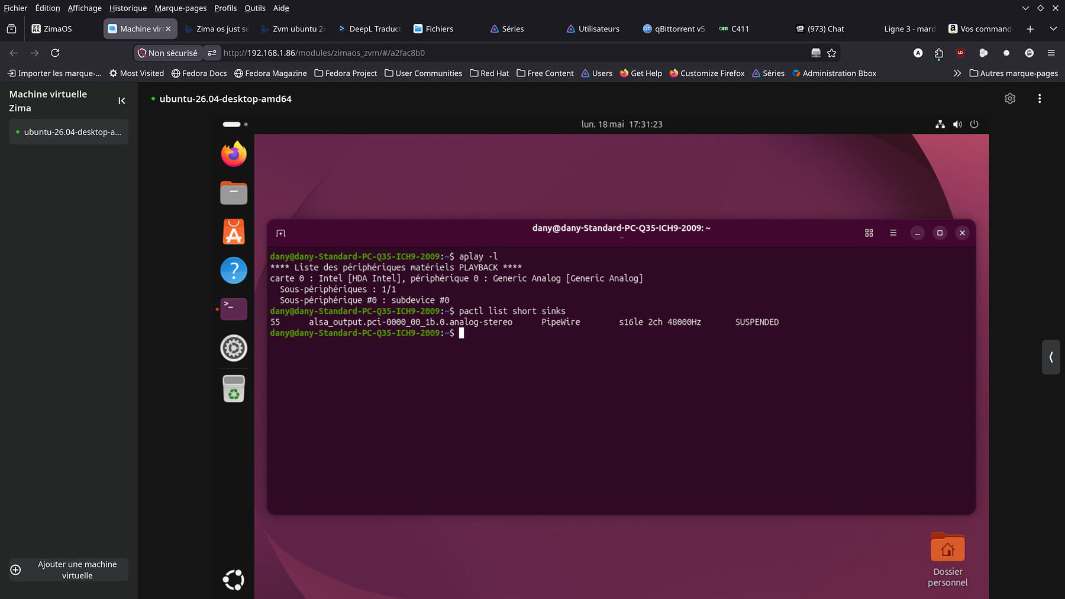Open the Fichier menu
Viewport: 1065px width, 599px height.
pos(15,8)
